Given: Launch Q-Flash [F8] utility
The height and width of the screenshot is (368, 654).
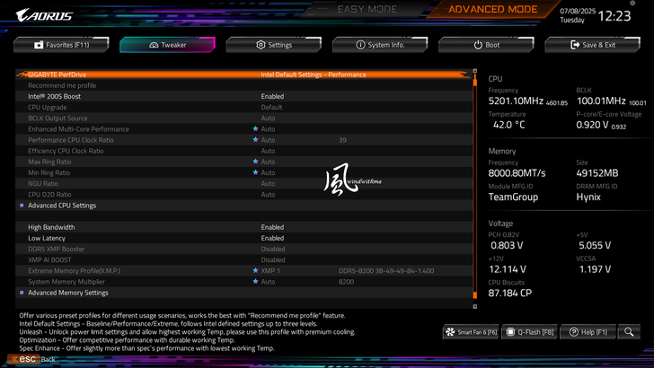Looking at the screenshot, I should pyautogui.click(x=530, y=332).
